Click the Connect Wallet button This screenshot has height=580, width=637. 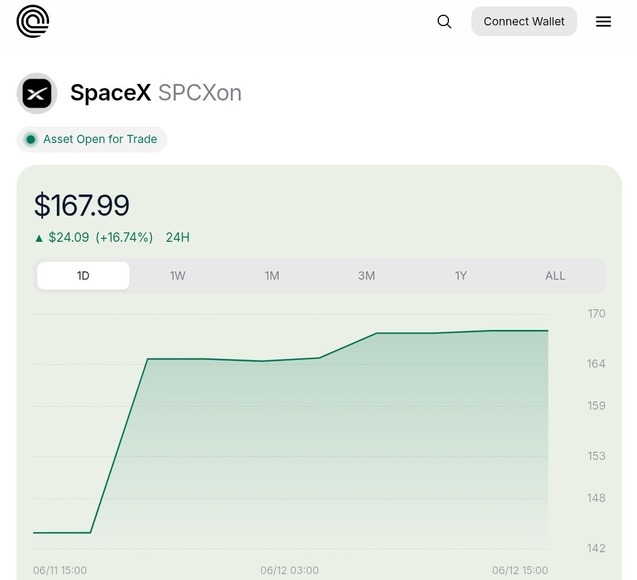(x=524, y=21)
